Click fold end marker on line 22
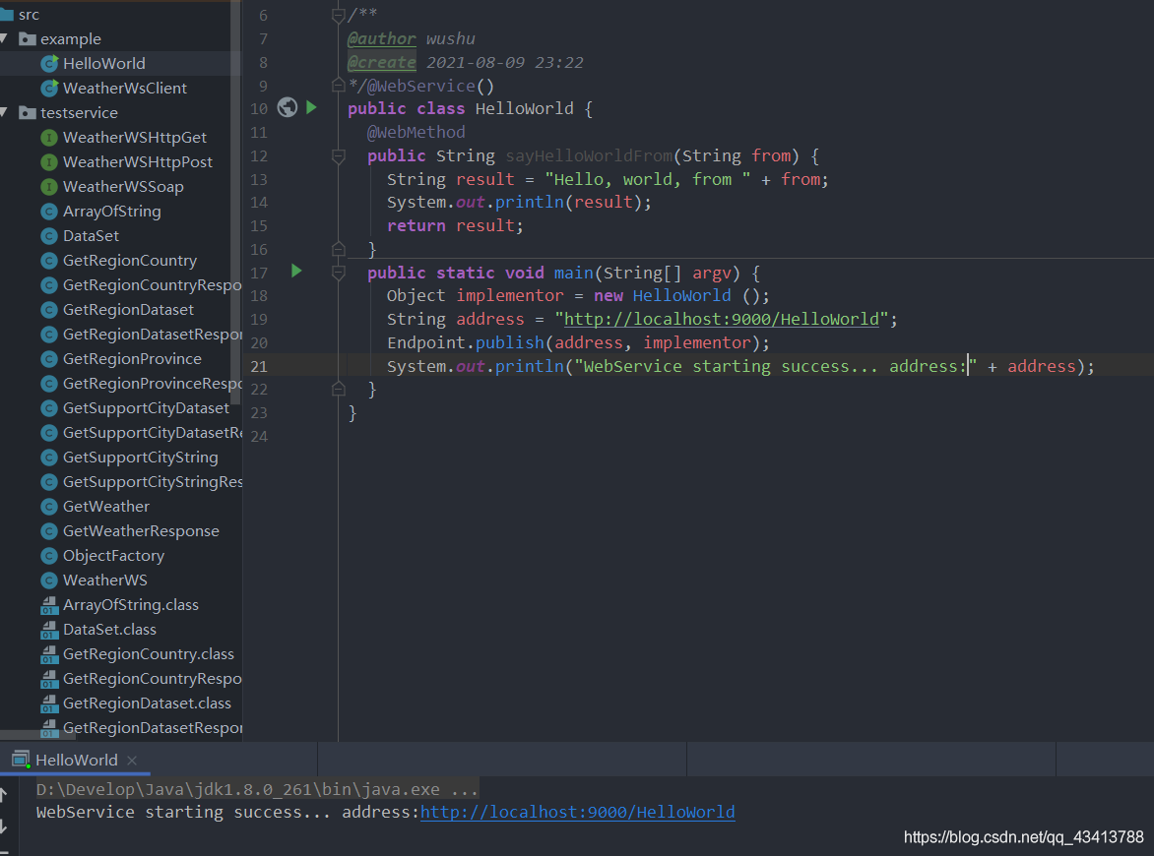Image resolution: width=1154 pixels, height=856 pixels. 339,389
